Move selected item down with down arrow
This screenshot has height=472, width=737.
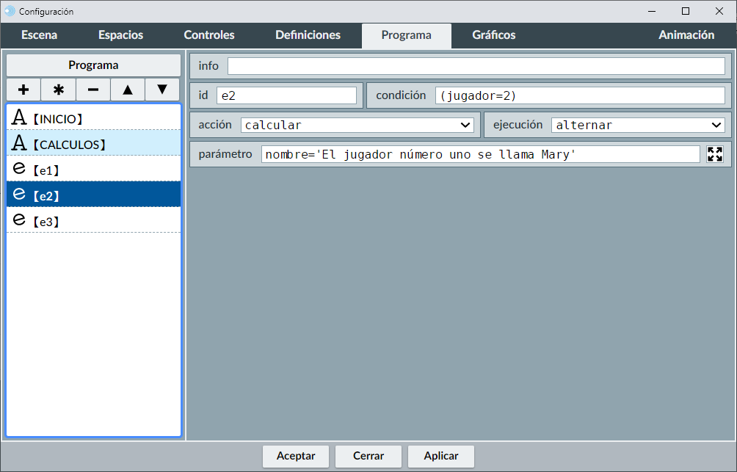click(162, 90)
